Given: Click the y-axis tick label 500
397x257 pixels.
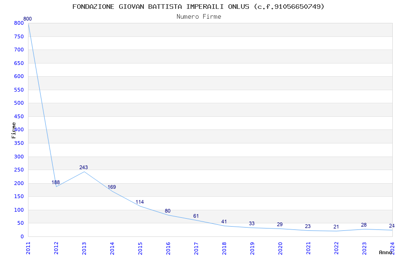Looking at the screenshot, I should coord(19,103).
